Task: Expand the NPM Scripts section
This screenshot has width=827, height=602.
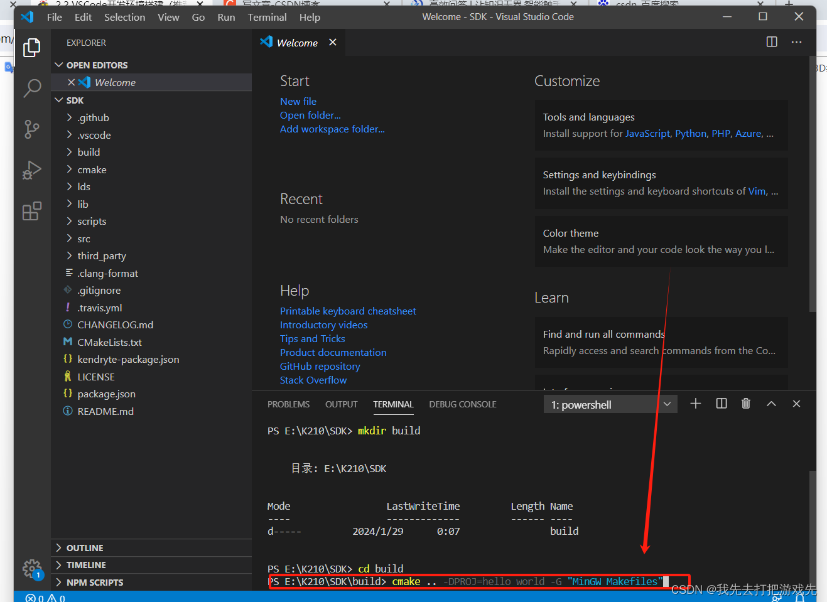Action: pyautogui.click(x=151, y=583)
